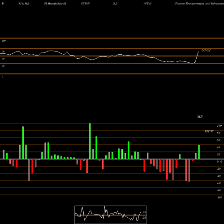Click the 'SI & MR' header text

point(24,4)
